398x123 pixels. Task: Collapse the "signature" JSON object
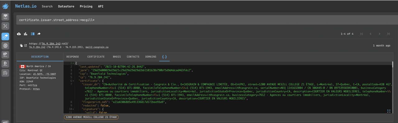73,109
